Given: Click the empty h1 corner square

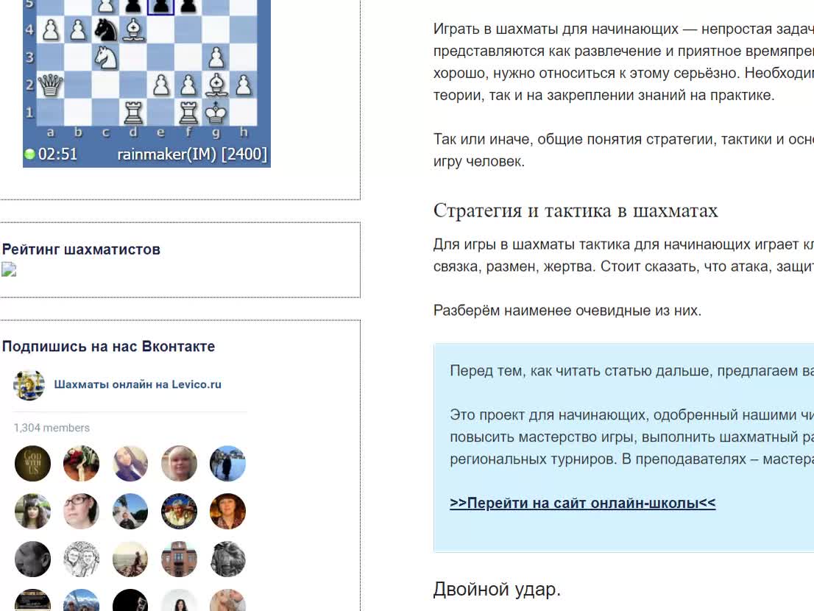Looking at the screenshot, I should (244, 112).
